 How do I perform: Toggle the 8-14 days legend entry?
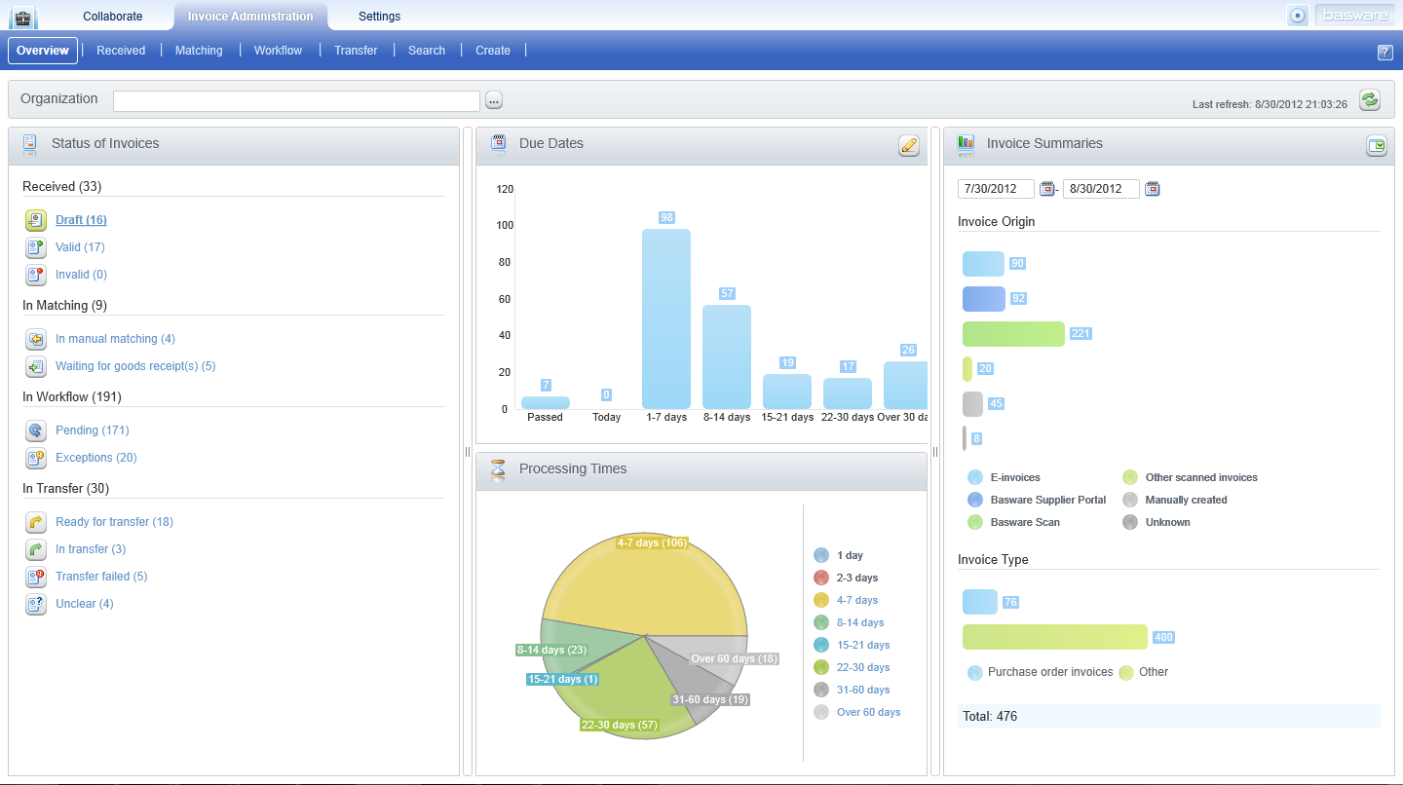(x=849, y=622)
